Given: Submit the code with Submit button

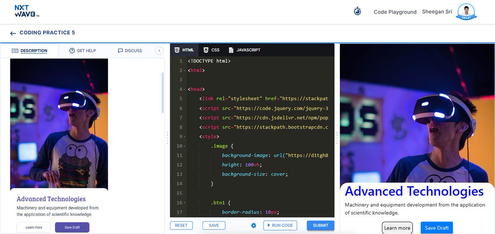Looking at the screenshot, I should [x=321, y=225].
